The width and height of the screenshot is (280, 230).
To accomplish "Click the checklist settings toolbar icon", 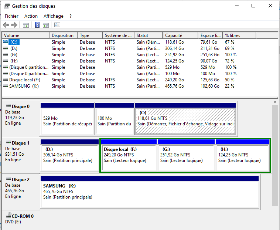I will click(x=57, y=25).
